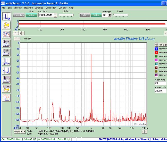This screenshot has width=167, height=142.
Task: Click the right arrow under the 20kHz label
Action: pyautogui.click(x=146, y=132)
